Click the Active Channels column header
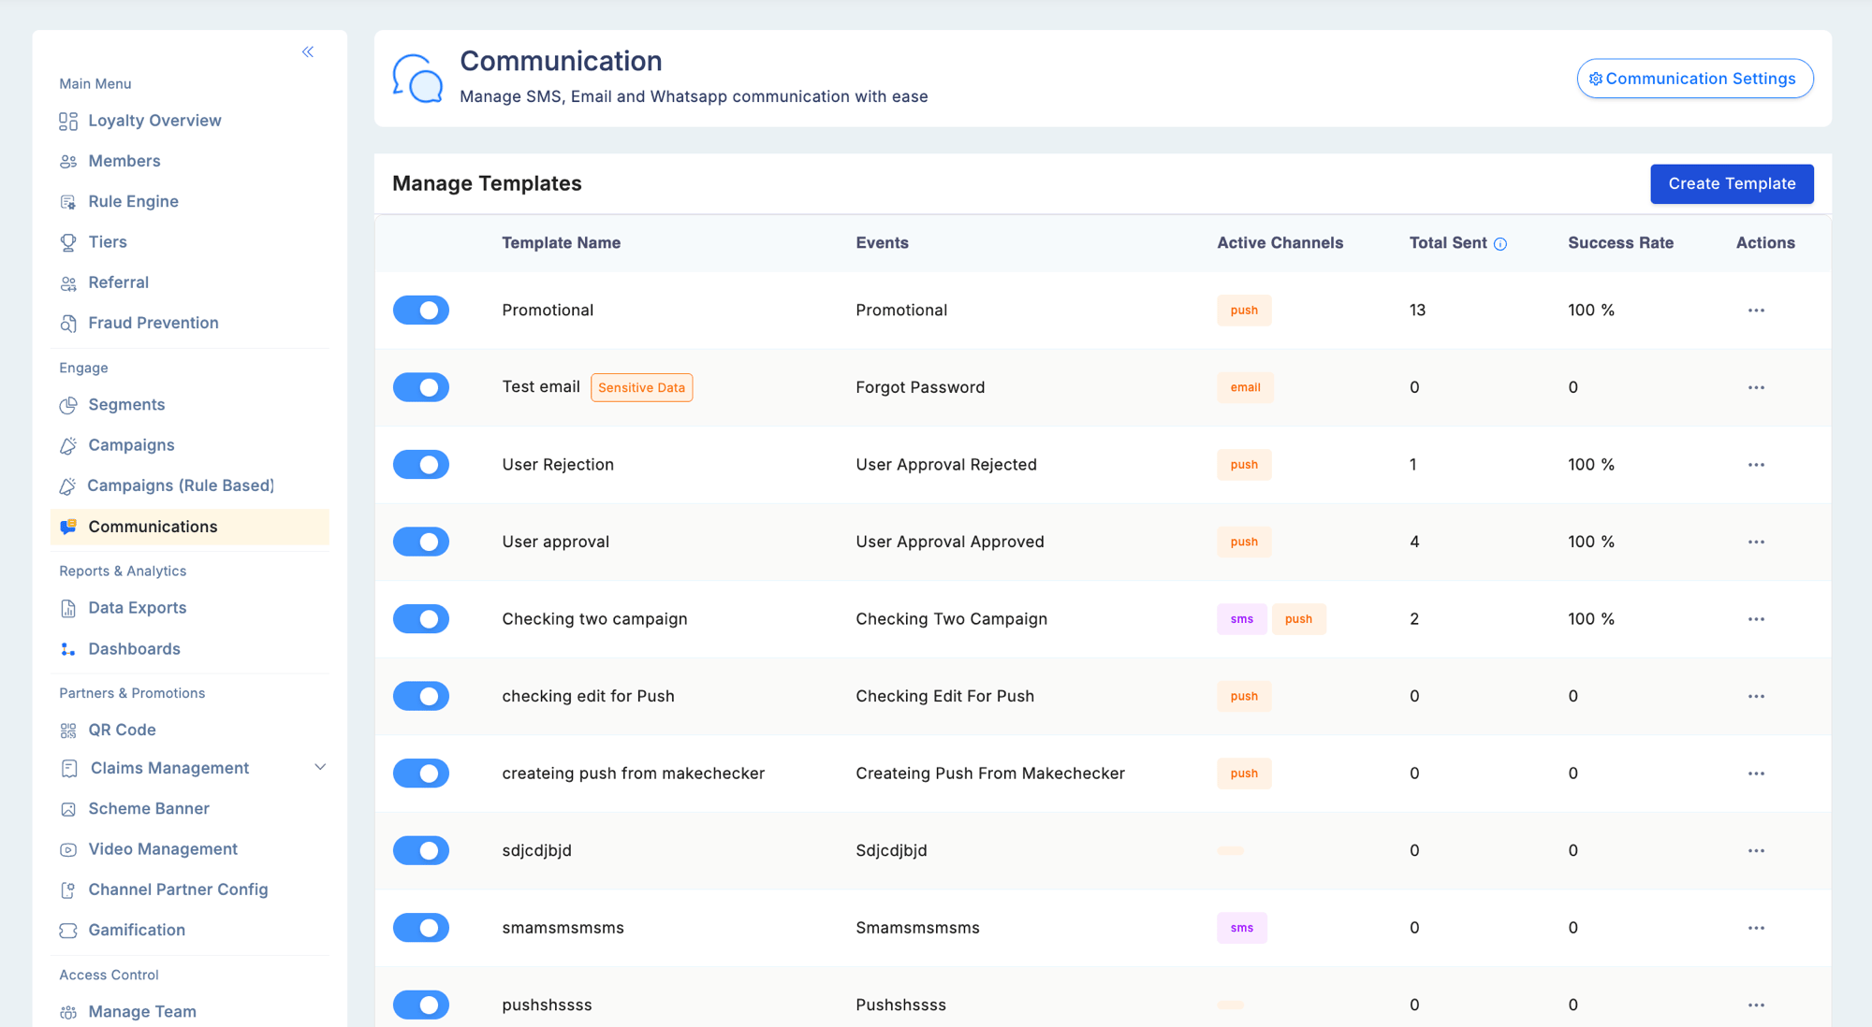The height and width of the screenshot is (1027, 1872). point(1280,243)
